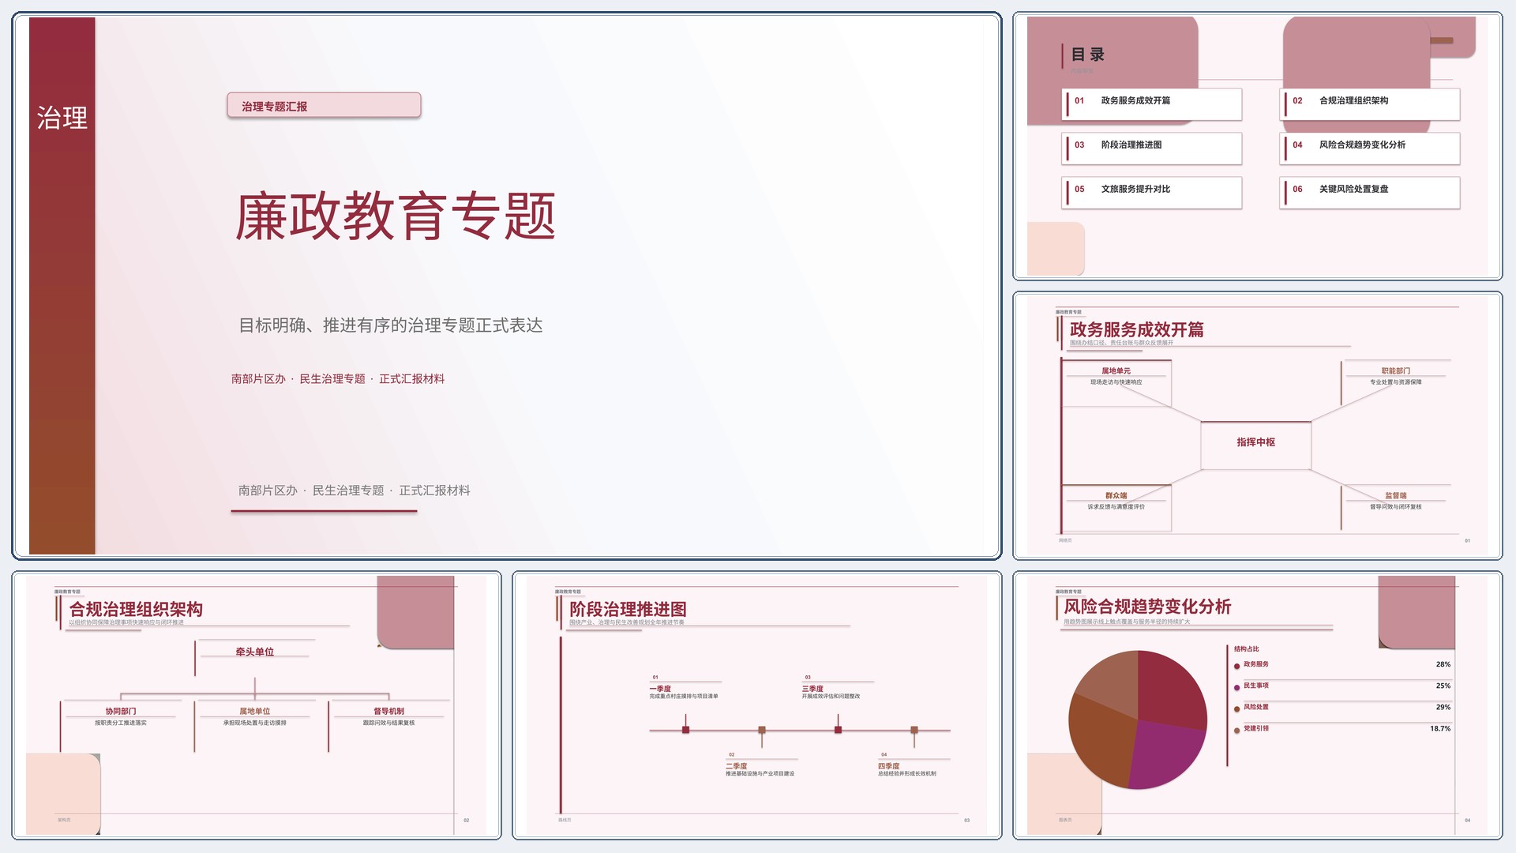Click the 目标明确、推进有序 subtitle line

(x=390, y=325)
